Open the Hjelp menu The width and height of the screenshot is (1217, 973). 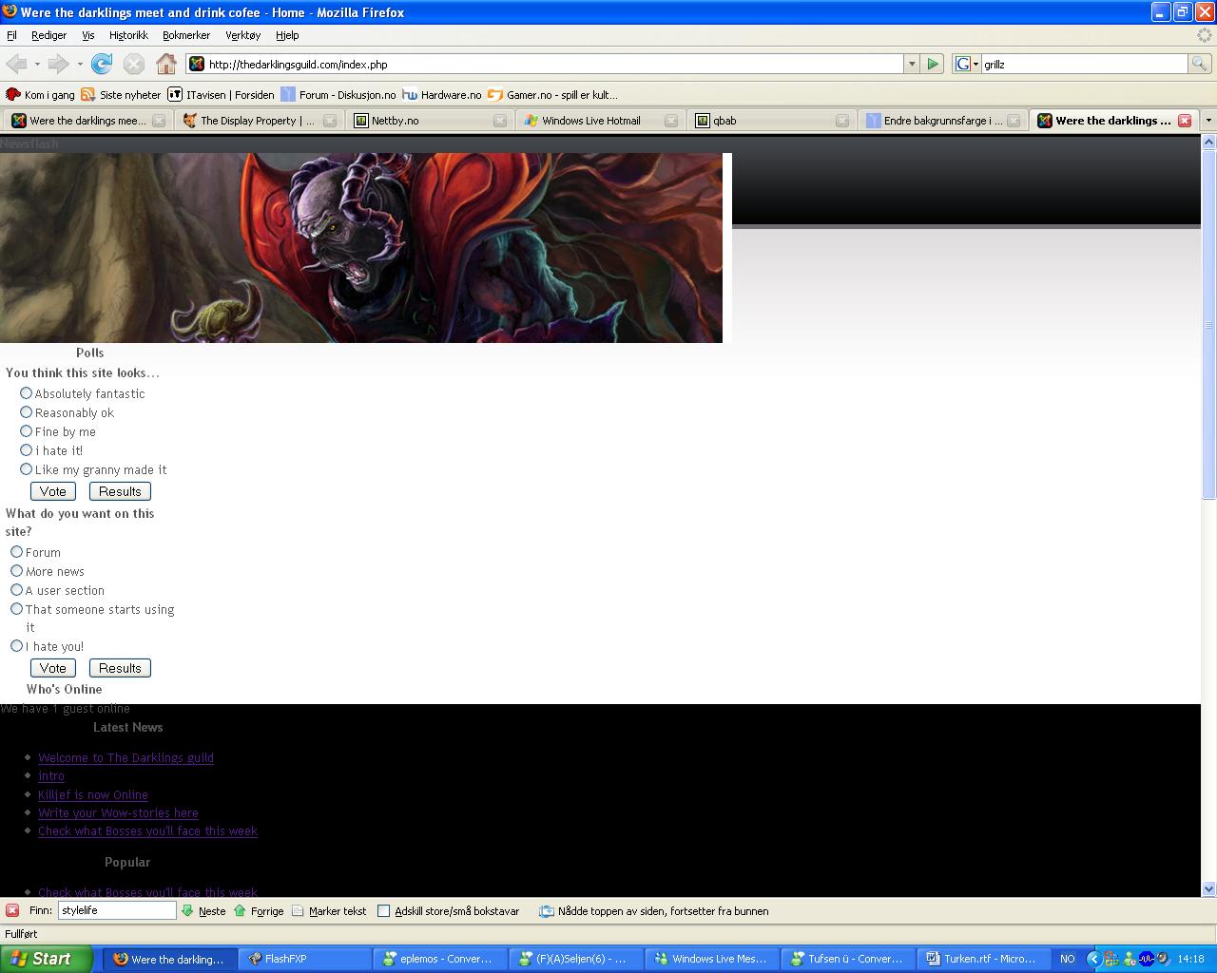287,35
